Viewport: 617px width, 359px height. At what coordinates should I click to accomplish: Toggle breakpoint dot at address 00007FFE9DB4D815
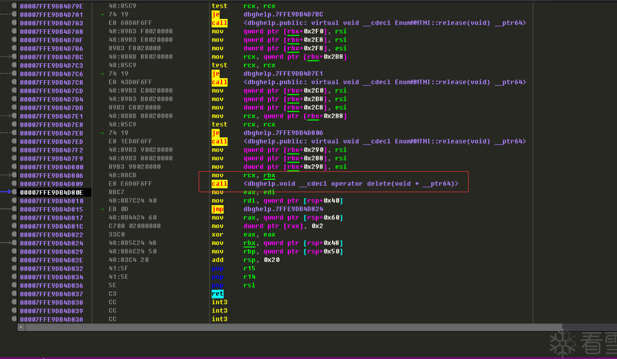pyautogui.click(x=14, y=209)
